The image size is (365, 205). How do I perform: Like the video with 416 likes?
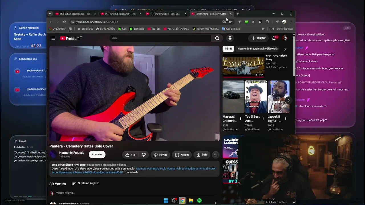(x=130, y=155)
